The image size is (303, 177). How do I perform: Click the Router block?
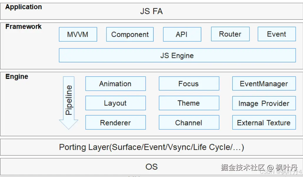[230, 34]
